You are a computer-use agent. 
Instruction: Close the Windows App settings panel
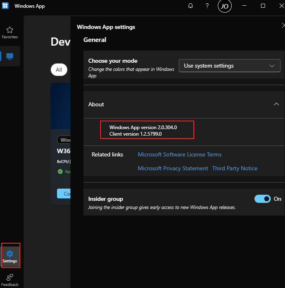click(x=283, y=25)
